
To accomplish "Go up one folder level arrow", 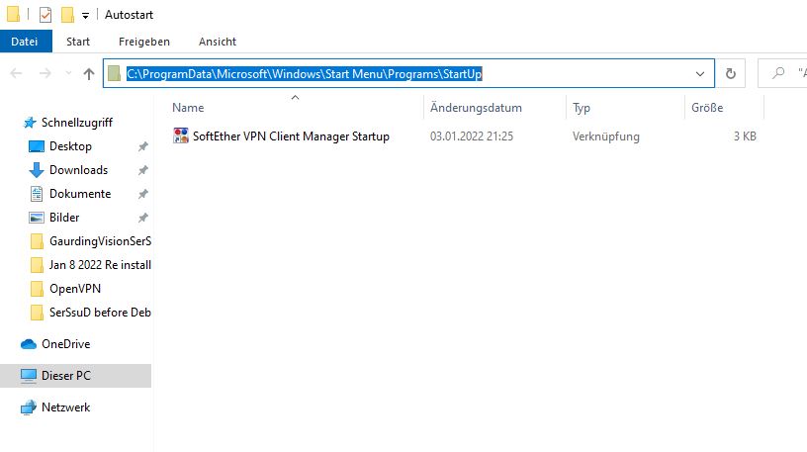I will click(x=89, y=73).
